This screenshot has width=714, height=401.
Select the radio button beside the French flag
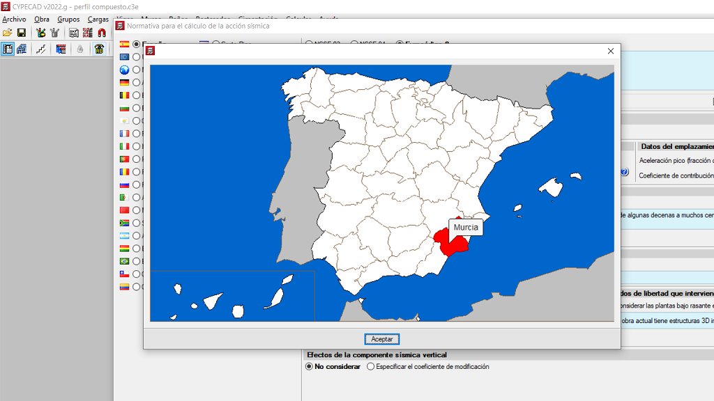coord(137,134)
